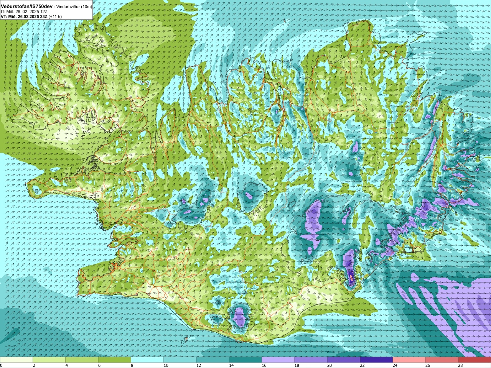Pick the lavender 16–18 legend swatch

pyautogui.click(x=278, y=360)
